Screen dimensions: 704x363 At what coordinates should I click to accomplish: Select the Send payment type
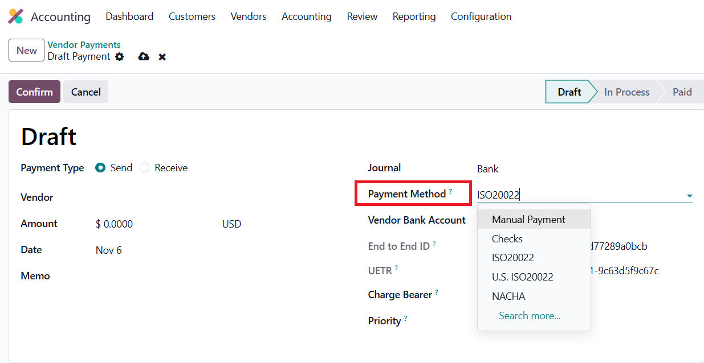101,168
